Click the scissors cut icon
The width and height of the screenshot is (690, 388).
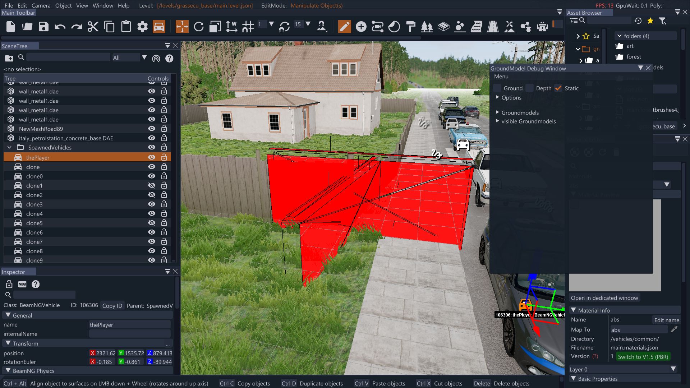(x=93, y=27)
